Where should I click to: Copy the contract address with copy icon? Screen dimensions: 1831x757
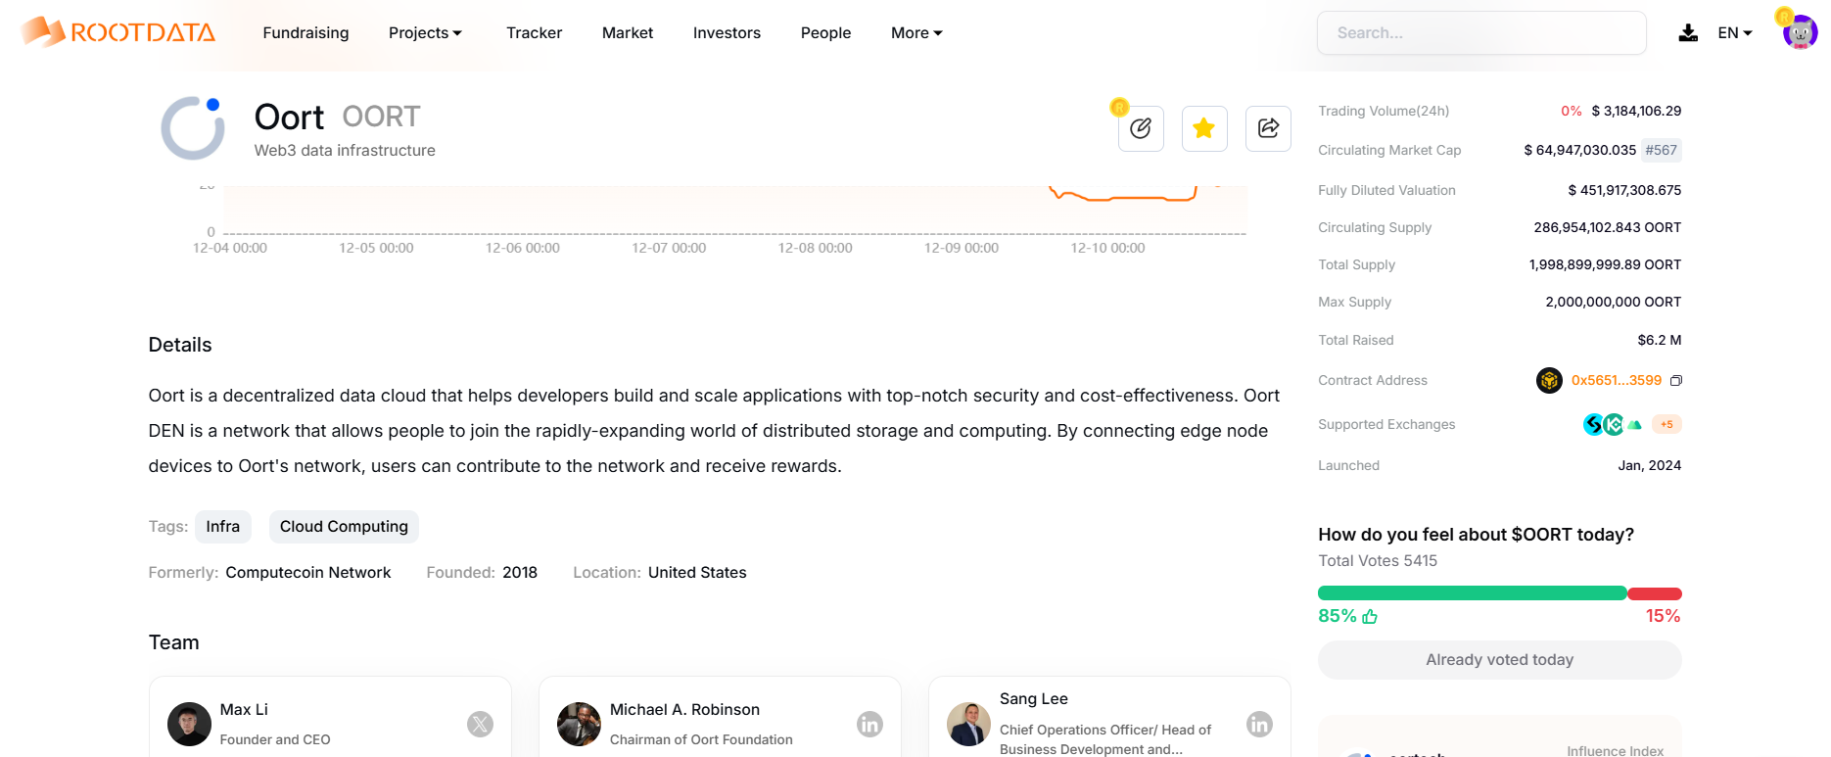pyautogui.click(x=1676, y=380)
